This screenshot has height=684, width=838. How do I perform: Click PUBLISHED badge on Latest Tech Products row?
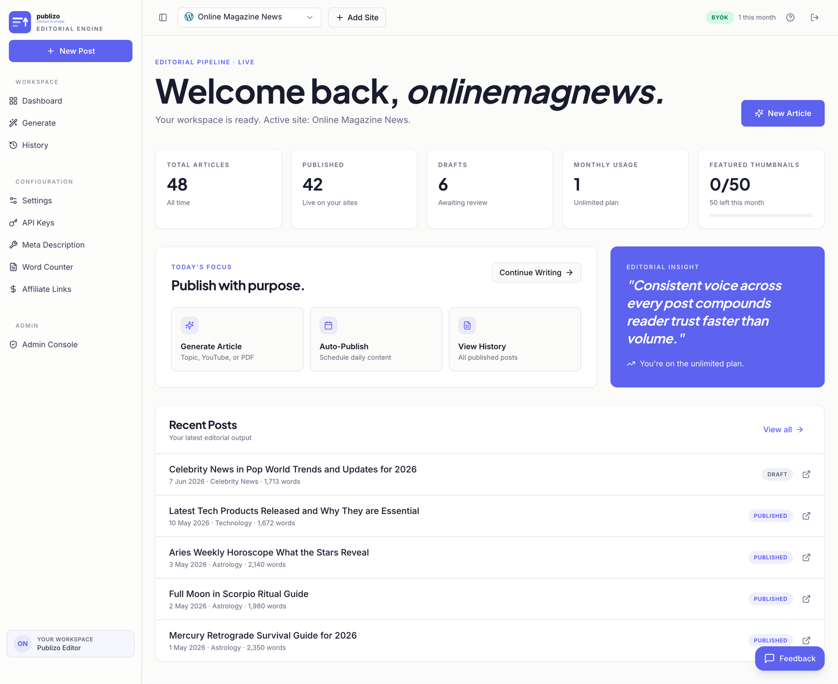coord(770,515)
